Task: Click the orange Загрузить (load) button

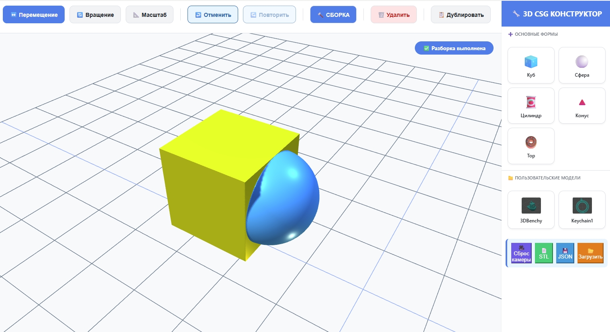Action: pos(590,253)
